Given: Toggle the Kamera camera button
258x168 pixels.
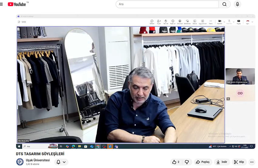Looking at the screenshot, I should click(220, 22).
